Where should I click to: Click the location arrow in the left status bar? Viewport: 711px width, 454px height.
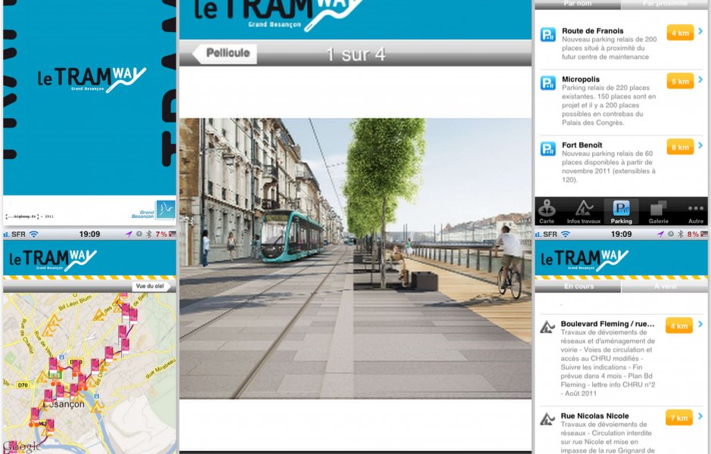click(x=129, y=234)
